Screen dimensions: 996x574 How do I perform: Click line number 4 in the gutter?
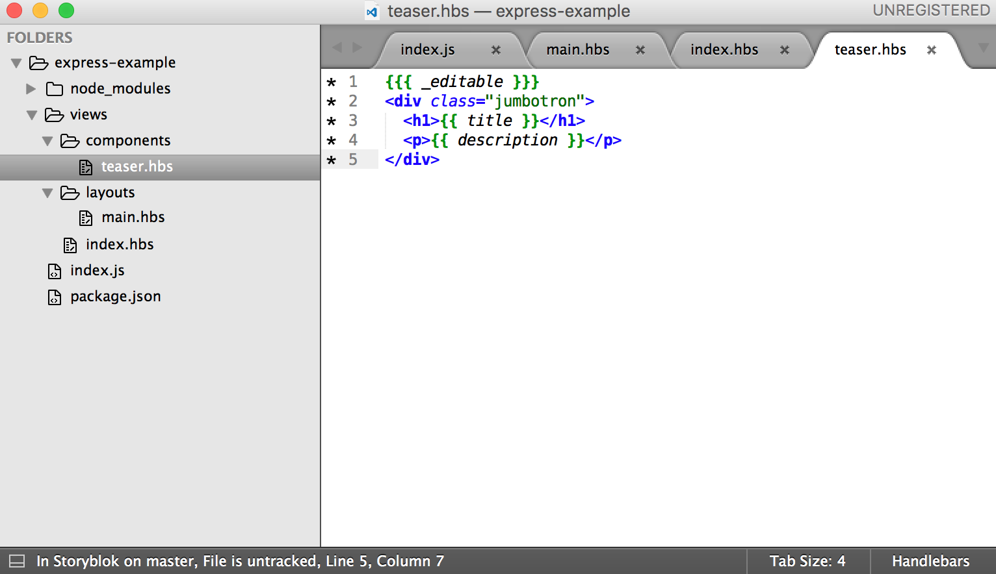pos(353,140)
